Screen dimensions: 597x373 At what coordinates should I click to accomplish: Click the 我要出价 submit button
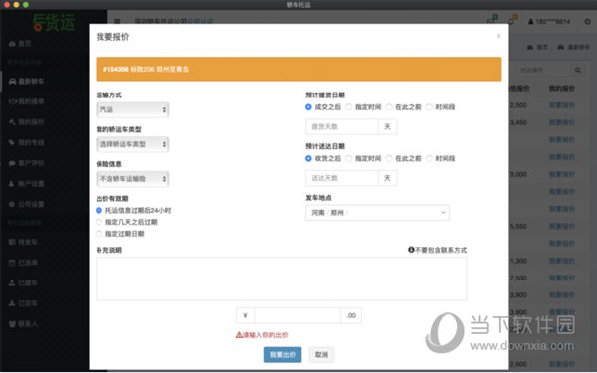283,355
